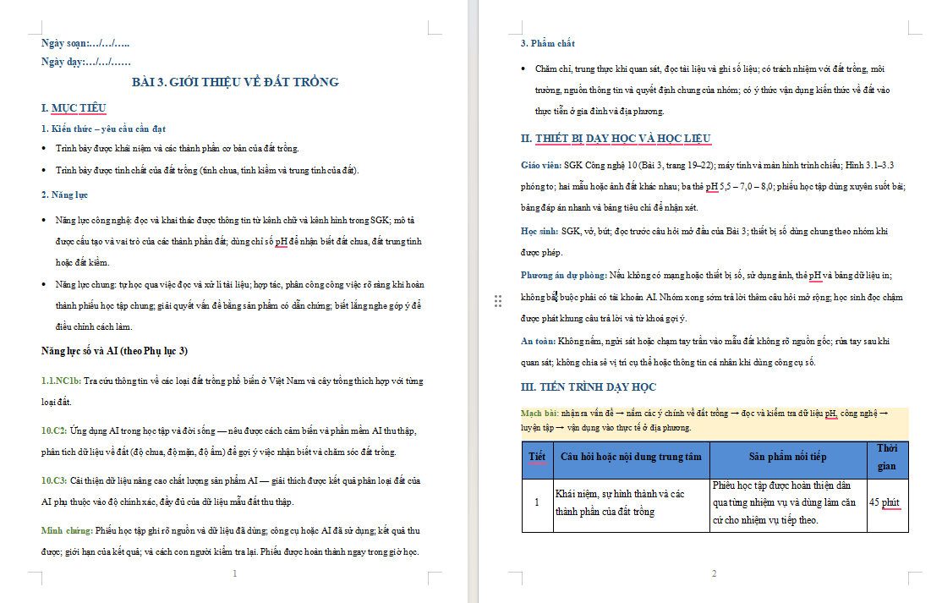Viewport: 942px width, 603px height.
Task: Click the title BÀI 3. GIỚI THIỆU VỀ ĐẤT TRỒNG
Action: click(235, 82)
